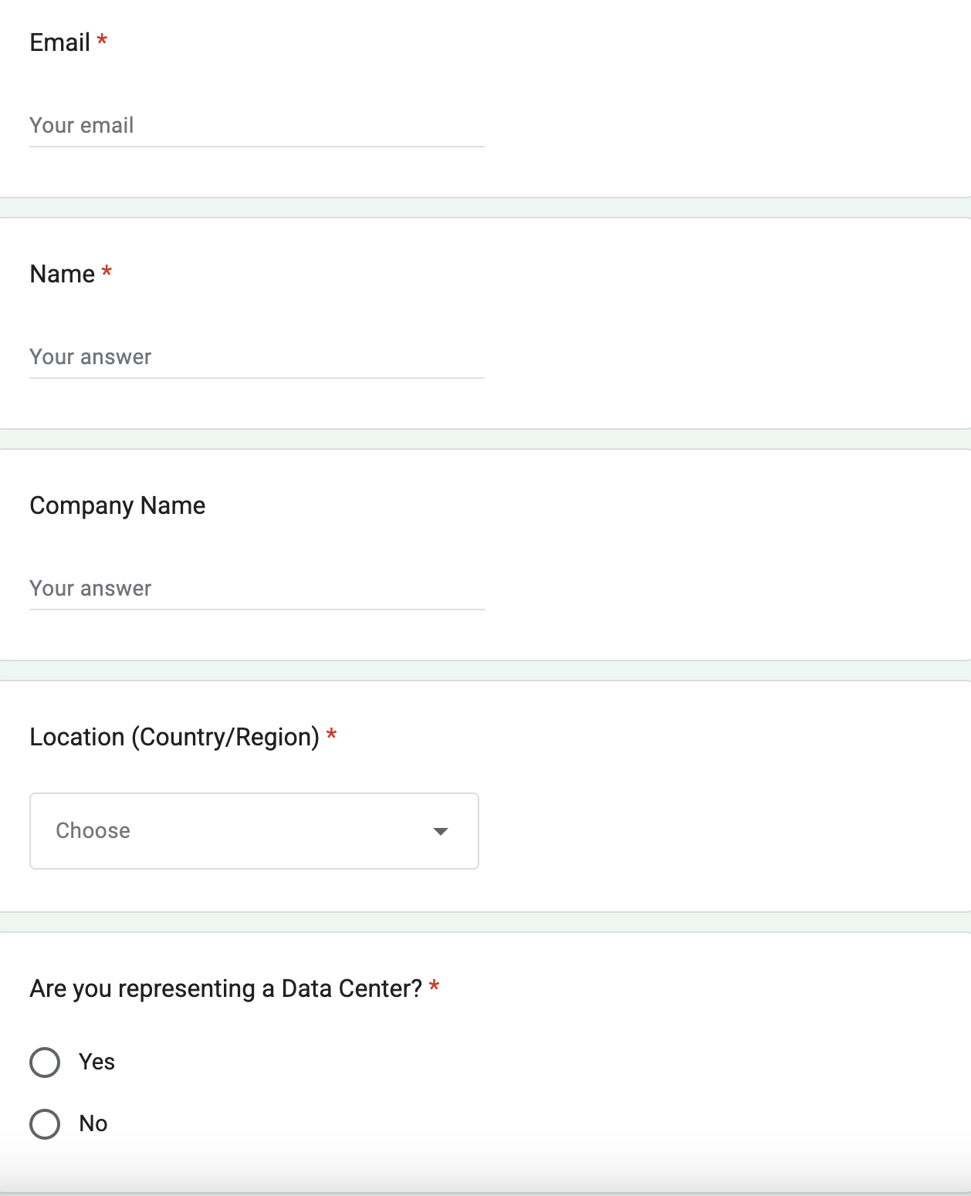Click the Company Name 'Your answer' field
971x1196 pixels.
[x=257, y=588]
